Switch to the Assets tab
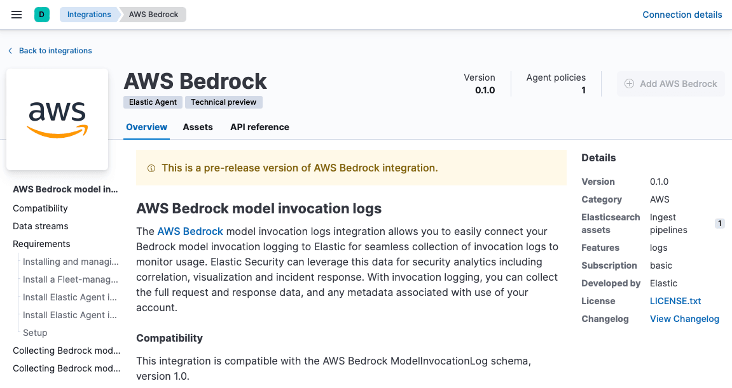Image resolution: width=732 pixels, height=388 pixels. click(198, 127)
